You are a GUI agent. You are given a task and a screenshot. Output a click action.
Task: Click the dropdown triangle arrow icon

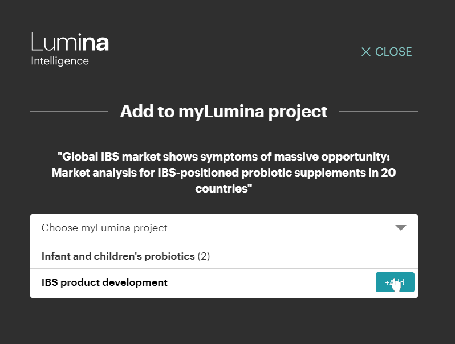coord(400,228)
